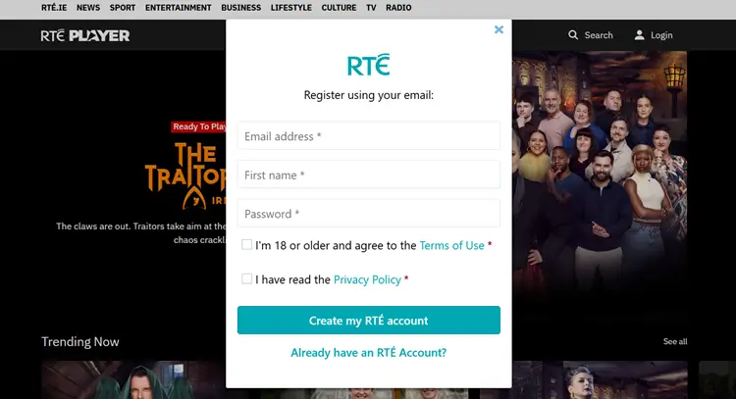This screenshot has height=399, width=736.
Task: Open the LIFESTYLE menu item
Action: [x=291, y=8]
